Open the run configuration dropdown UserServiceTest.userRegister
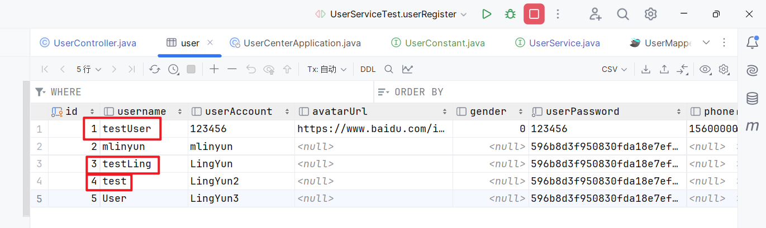 (391, 14)
